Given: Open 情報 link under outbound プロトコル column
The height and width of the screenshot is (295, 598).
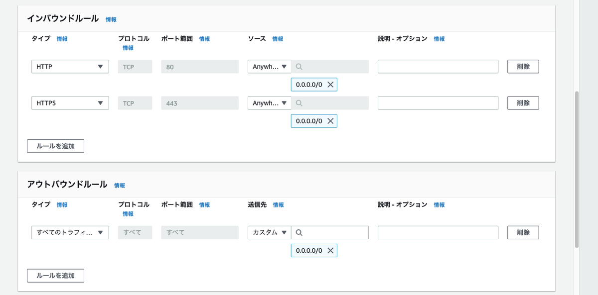Looking at the screenshot, I should 128,213.
